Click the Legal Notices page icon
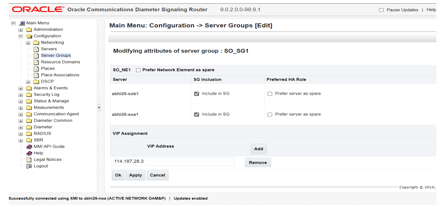Image resolution: width=448 pixels, height=207 pixels. coord(29,160)
